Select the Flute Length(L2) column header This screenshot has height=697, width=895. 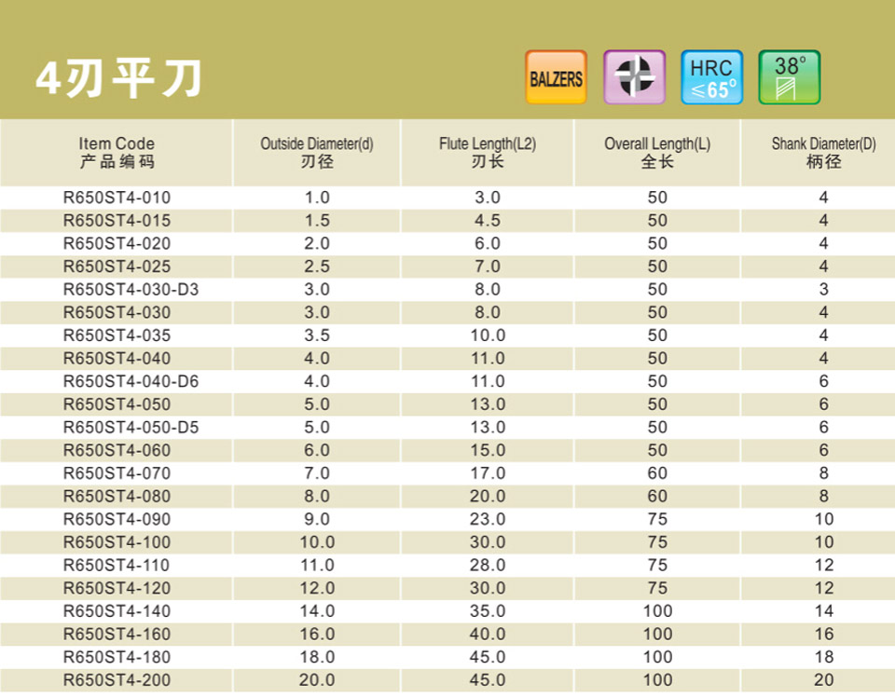point(488,152)
